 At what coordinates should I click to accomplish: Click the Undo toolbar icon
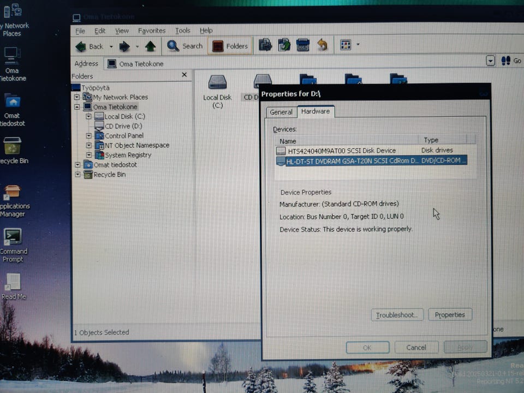323,45
